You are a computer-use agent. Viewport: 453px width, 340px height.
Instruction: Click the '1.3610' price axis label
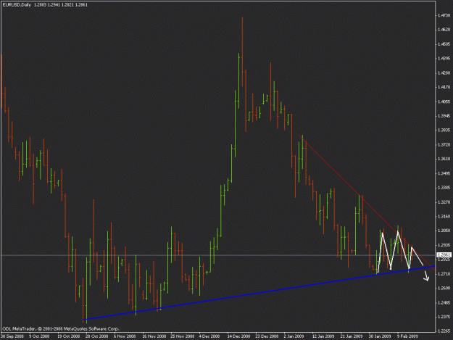444,159
